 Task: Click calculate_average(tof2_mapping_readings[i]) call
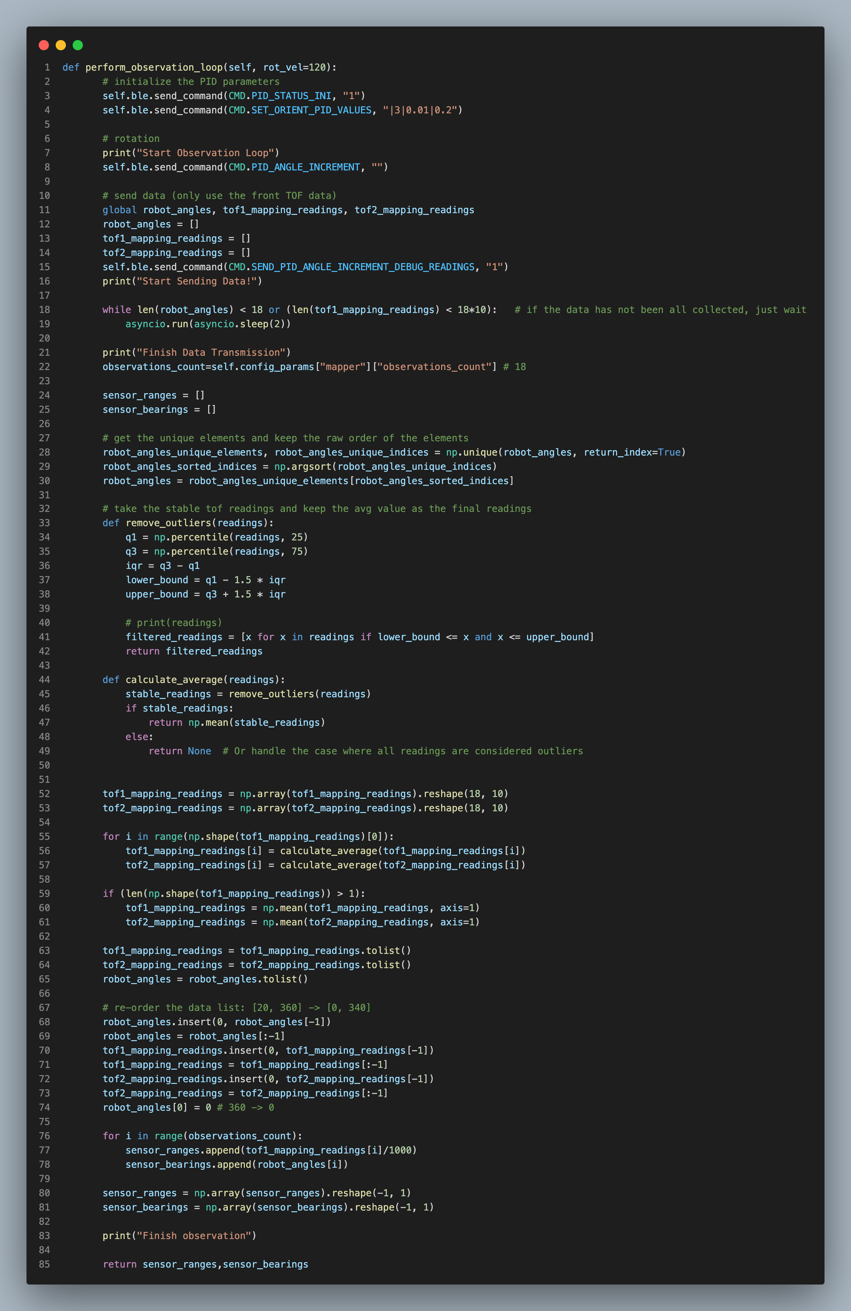403,865
